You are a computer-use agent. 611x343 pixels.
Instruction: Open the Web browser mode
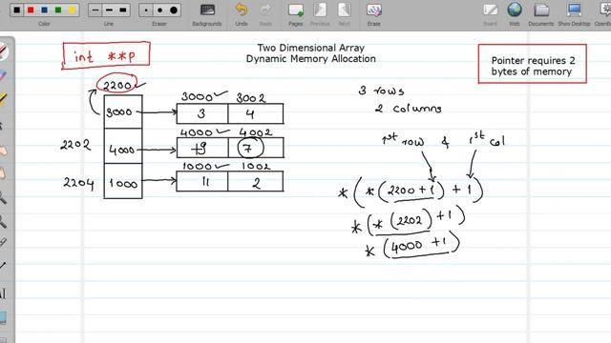click(x=515, y=14)
